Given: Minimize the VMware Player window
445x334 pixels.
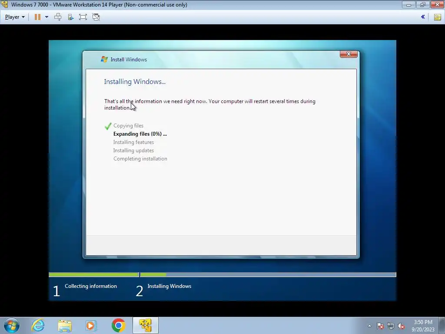Looking at the screenshot, I should click(408, 4).
